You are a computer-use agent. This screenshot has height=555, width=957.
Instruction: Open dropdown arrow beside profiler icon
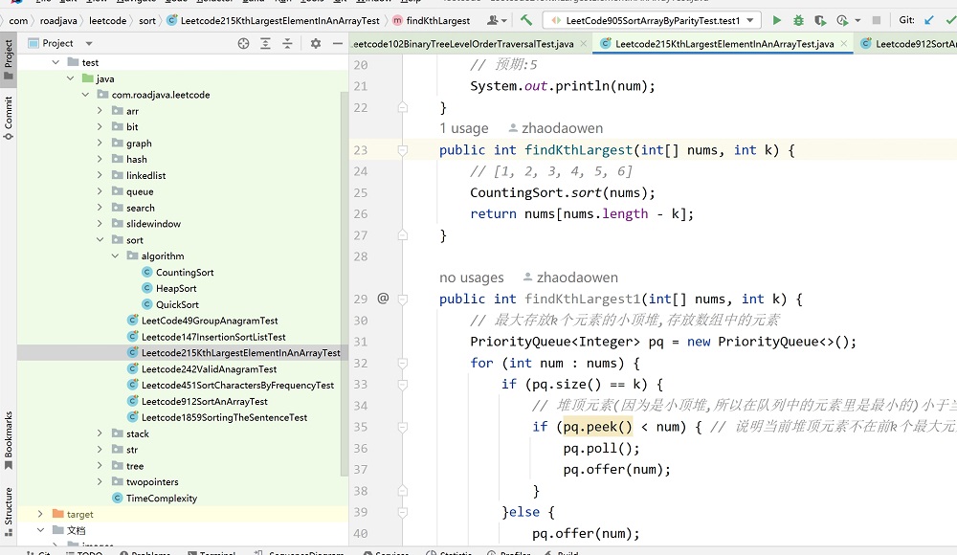[x=858, y=20]
